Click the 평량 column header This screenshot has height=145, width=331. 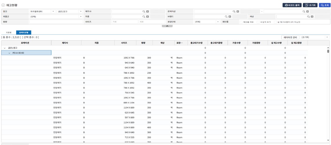pos(144,43)
